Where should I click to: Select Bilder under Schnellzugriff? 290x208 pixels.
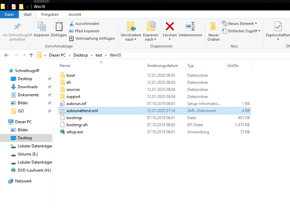coord(23,103)
